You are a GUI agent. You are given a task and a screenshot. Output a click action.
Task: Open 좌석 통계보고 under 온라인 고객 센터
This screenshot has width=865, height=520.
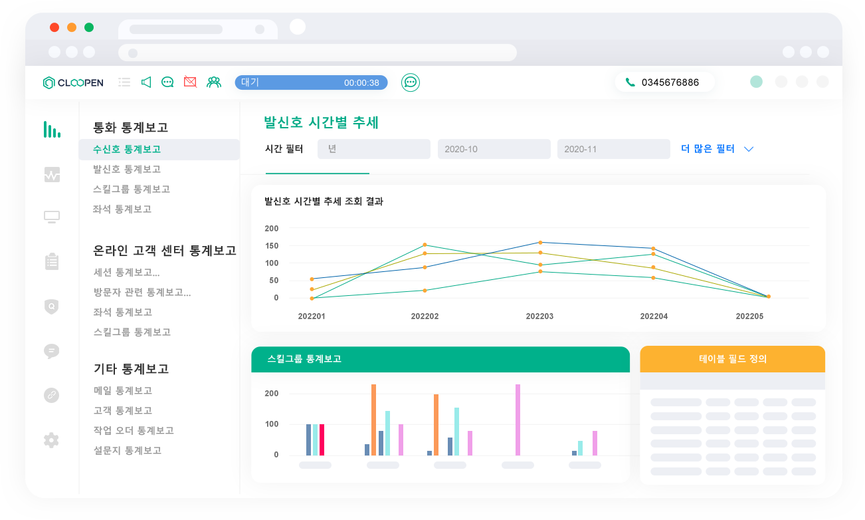(123, 313)
